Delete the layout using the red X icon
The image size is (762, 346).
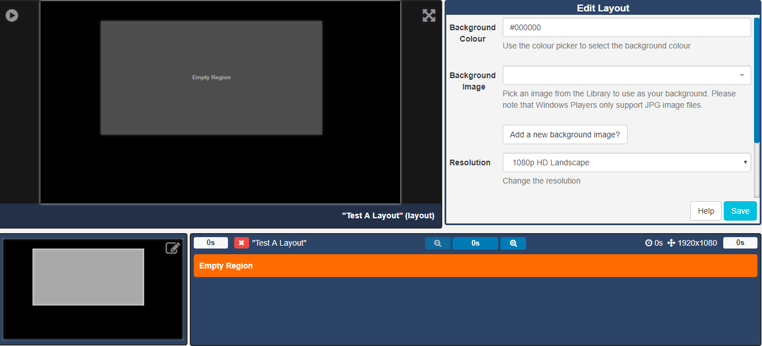(241, 242)
